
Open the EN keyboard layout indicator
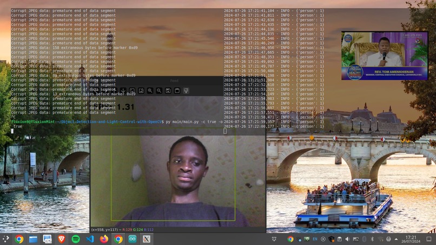[315, 239]
